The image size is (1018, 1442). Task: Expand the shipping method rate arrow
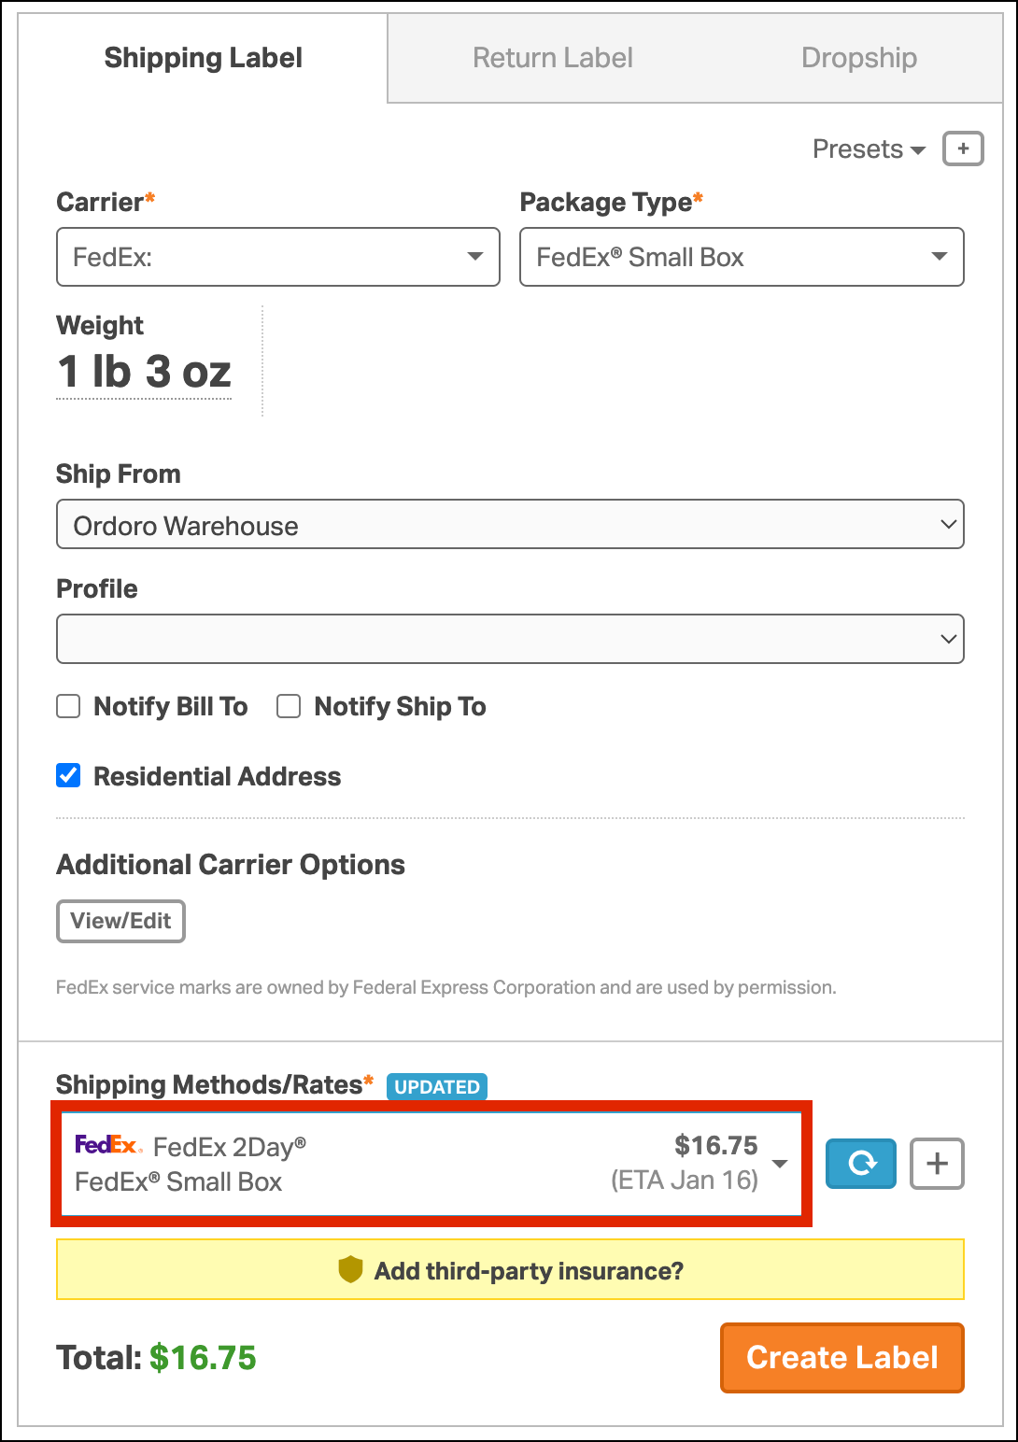coord(781,1164)
